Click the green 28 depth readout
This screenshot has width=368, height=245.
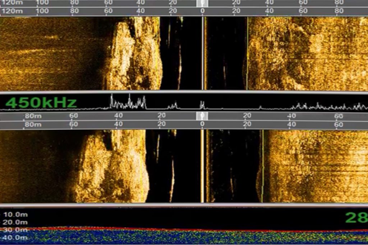click(x=356, y=217)
